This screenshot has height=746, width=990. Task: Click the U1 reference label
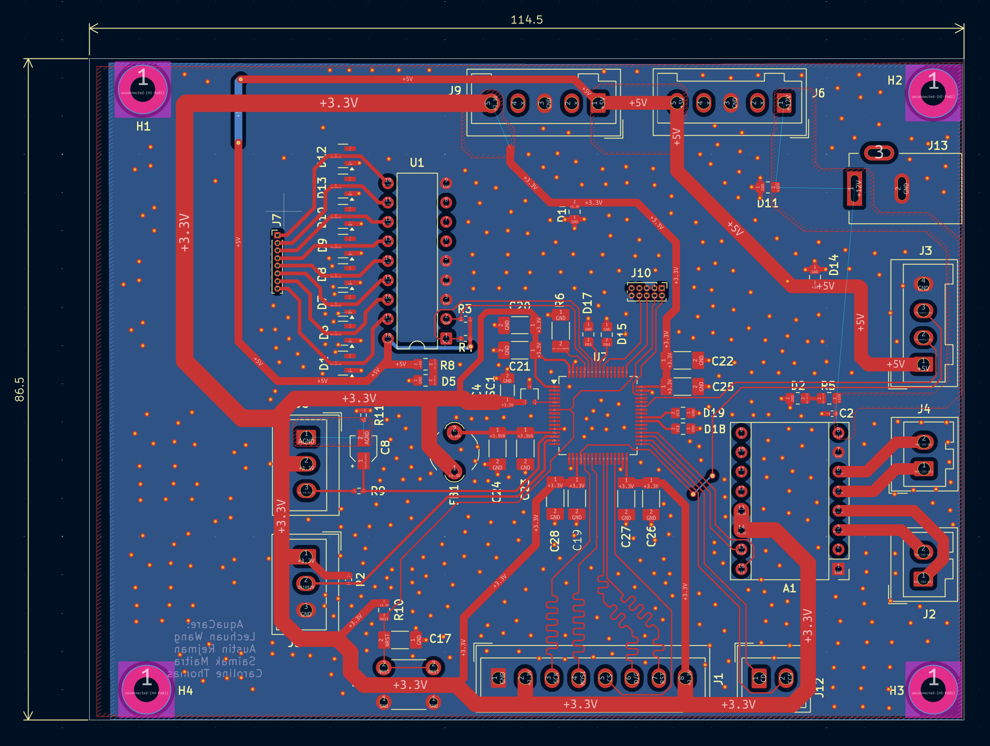[417, 163]
